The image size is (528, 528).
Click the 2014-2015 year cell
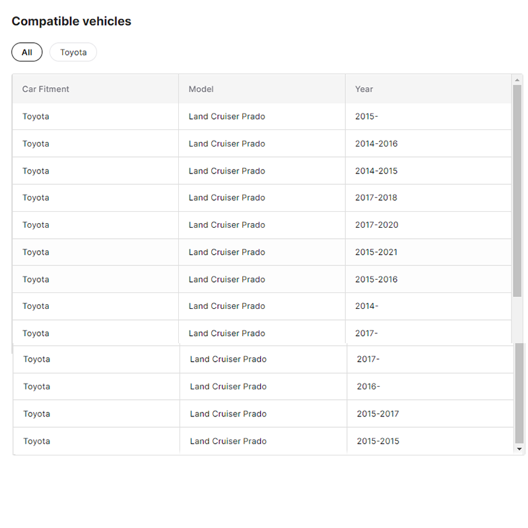point(376,171)
